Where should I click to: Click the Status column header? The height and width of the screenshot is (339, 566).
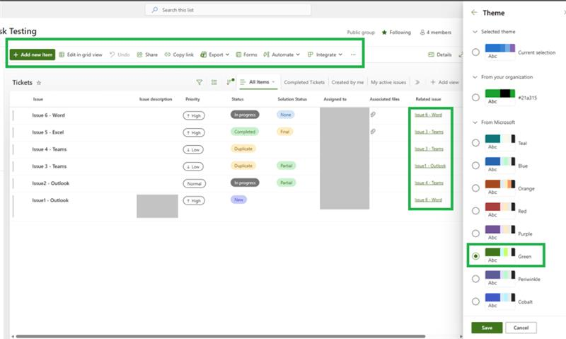(x=238, y=99)
